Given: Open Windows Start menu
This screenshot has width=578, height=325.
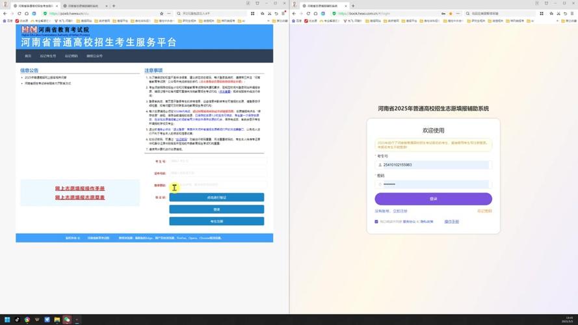Looking at the screenshot, I should pos(7,319).
